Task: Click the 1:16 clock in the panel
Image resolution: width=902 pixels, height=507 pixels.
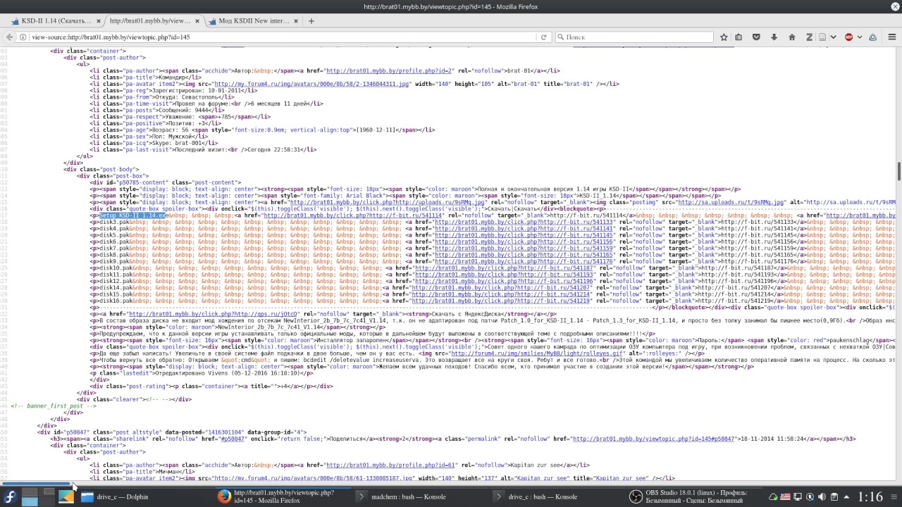Action: coord(870,497)
